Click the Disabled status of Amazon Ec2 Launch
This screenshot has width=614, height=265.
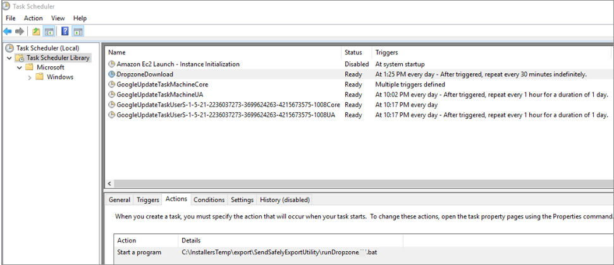(x=357, y=64)
